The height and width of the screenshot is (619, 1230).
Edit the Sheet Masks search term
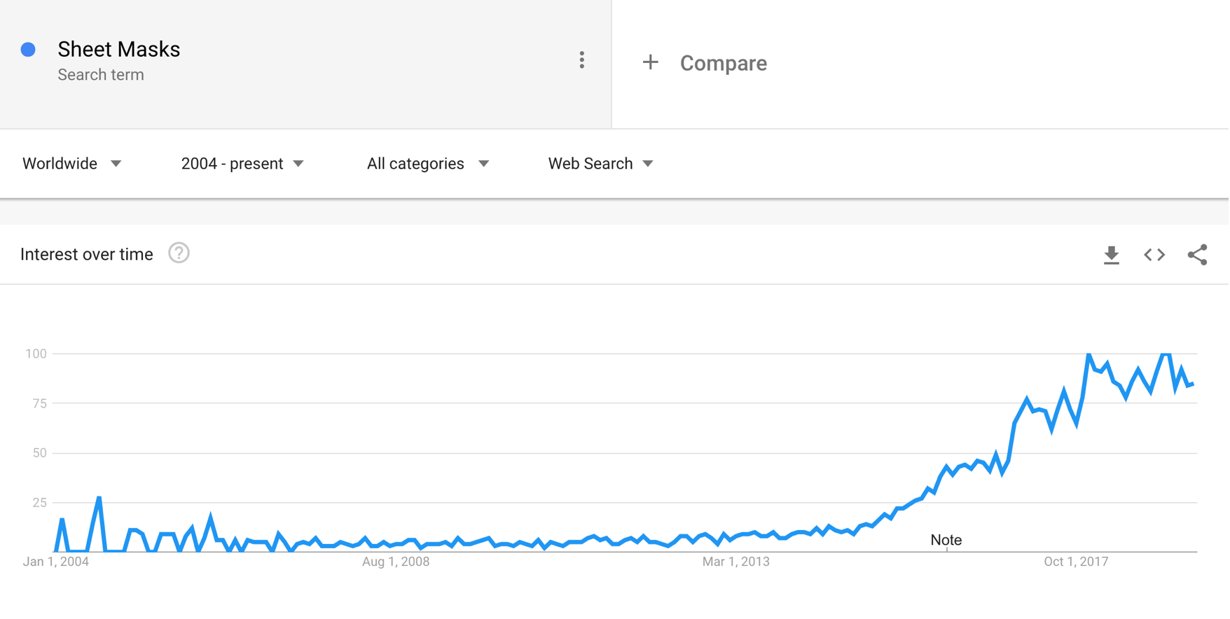coord(119,50)
